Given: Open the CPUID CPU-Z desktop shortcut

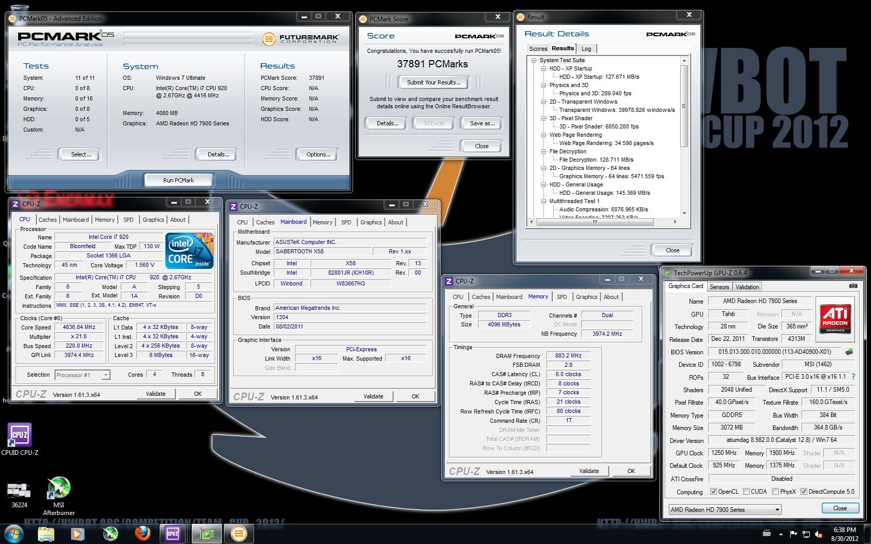Looking at the screenshot, I should pyautogui.click(x=20, y=439).
